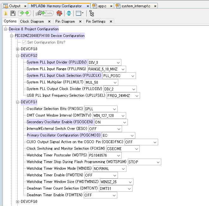Image resolution: width=209 pixels, height=206 pixels.
Task: Switch to the system_interrupt.c tab
Action: [136, 6]
